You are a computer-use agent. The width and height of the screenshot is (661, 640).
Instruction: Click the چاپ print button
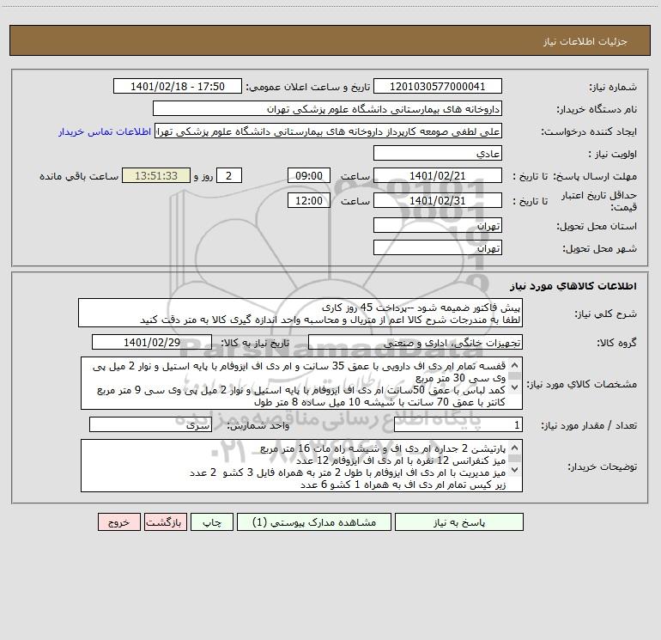[x=212, y=522]
